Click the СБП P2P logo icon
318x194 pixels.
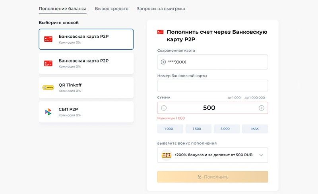pyautogui.click(x=48, y=112)
